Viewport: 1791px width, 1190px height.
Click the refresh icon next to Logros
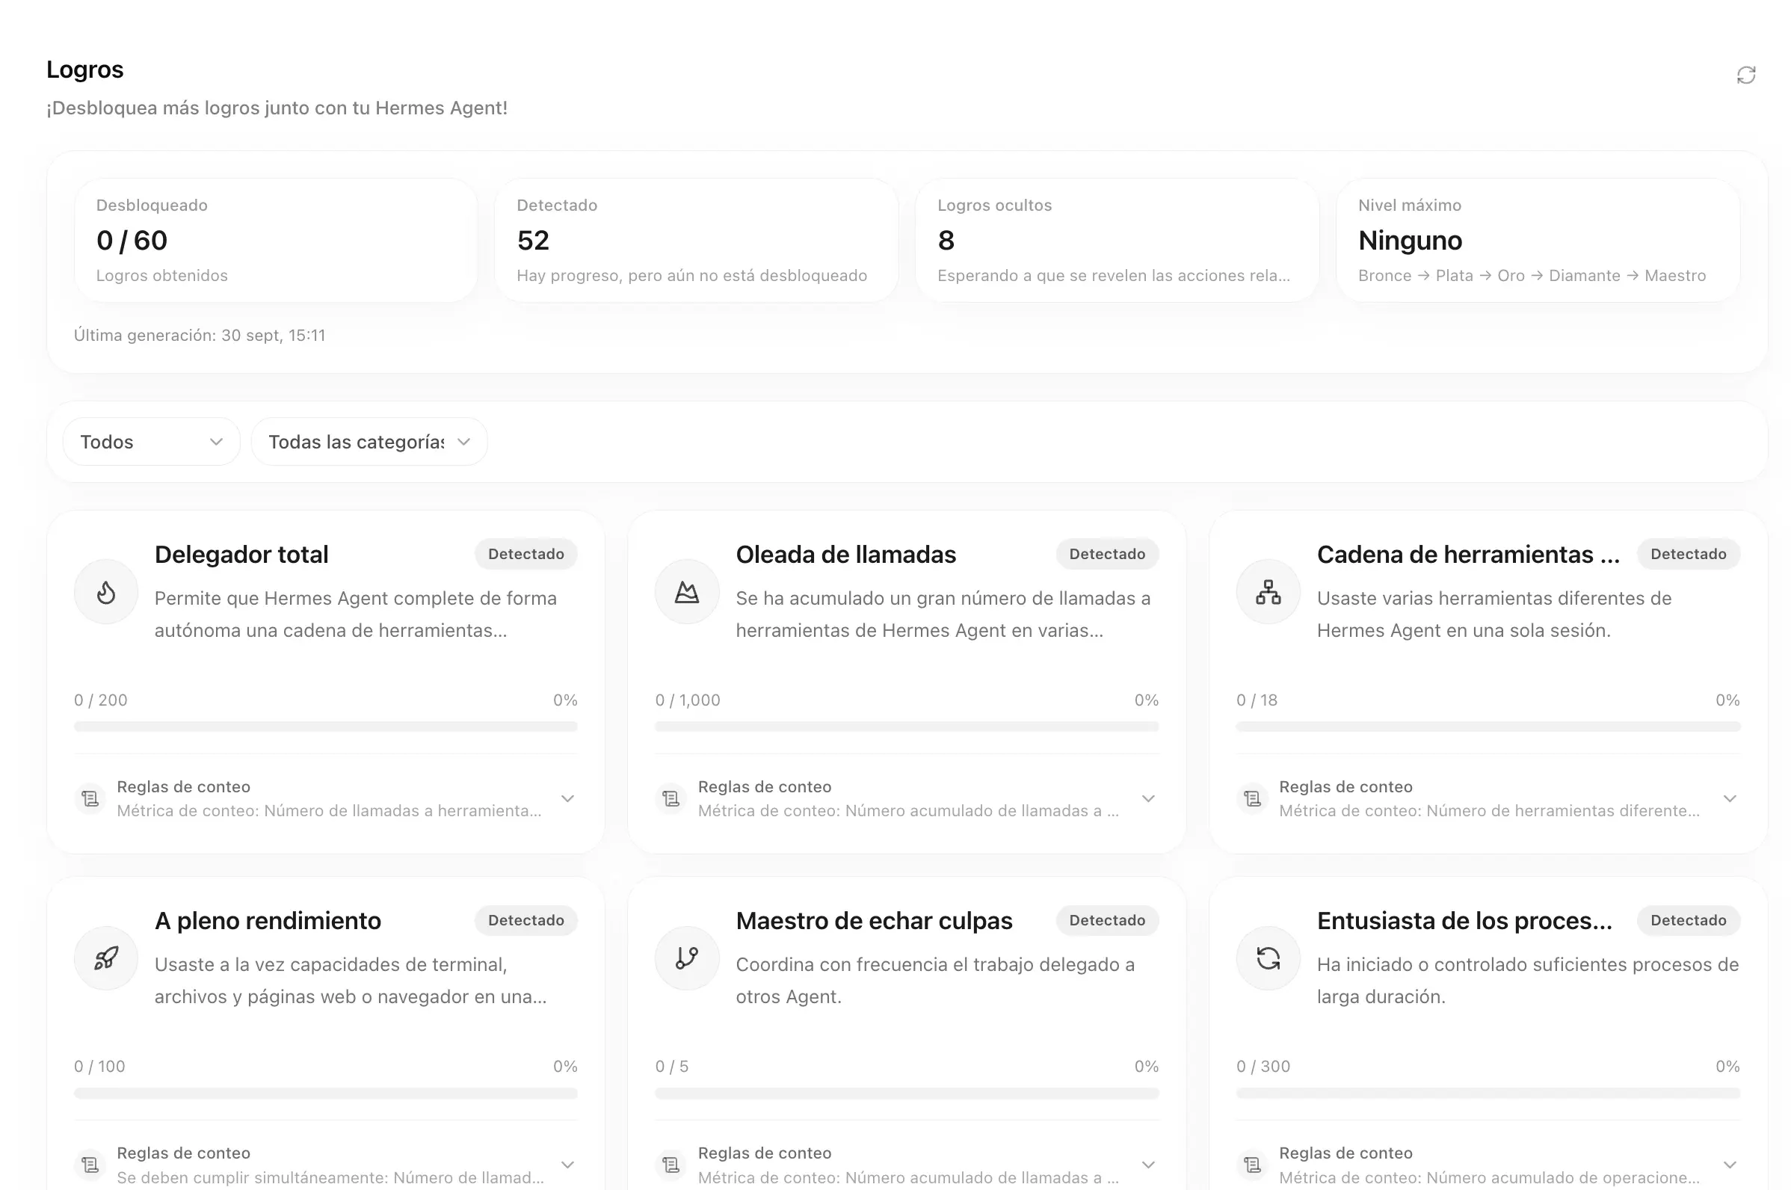click(1746, 75)
